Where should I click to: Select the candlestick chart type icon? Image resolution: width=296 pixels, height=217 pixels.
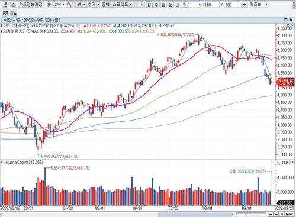coord(79,4)
